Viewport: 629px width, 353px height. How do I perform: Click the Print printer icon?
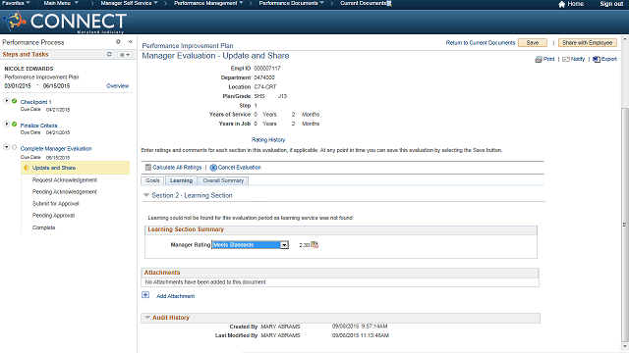pos(539,59)
